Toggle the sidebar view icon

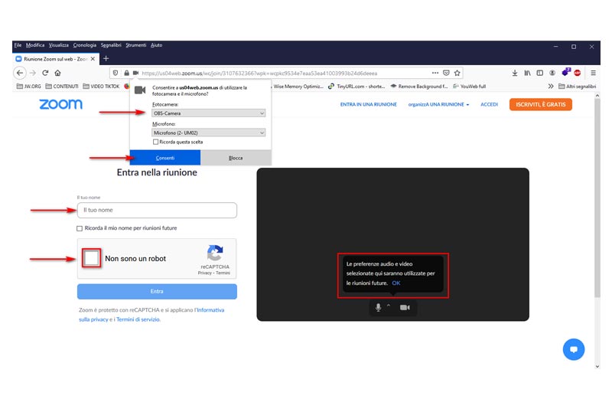pyautogui.click(x=540, y=73)
